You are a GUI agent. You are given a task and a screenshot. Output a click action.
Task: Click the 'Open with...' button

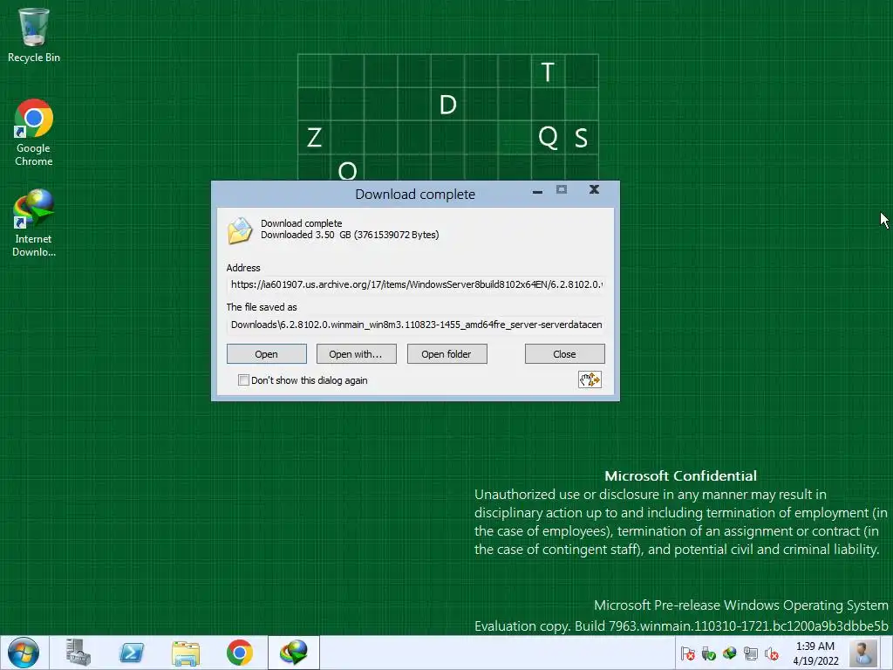356,354
